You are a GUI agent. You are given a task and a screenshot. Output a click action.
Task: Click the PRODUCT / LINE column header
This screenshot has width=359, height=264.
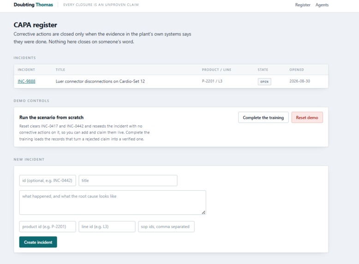coord(216,70)
